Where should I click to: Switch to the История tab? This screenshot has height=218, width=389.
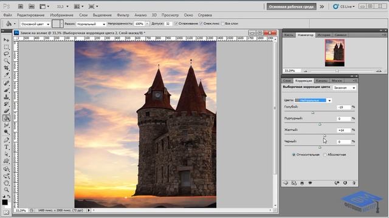pyautogui.click(x=324, y=35)
